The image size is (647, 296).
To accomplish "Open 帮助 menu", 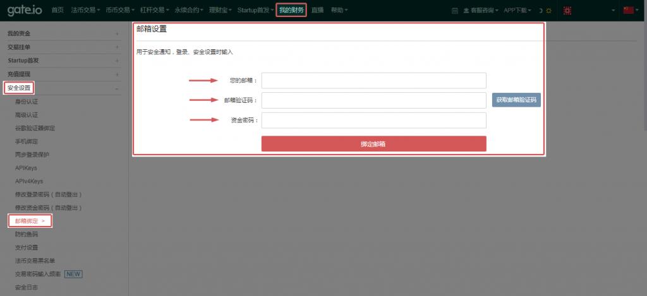I will click(339, 10).
